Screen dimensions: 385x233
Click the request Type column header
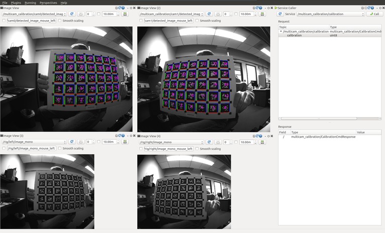coord(355,27)
